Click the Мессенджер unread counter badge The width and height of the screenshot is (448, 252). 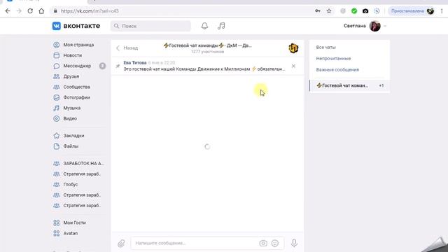(102, 66)
